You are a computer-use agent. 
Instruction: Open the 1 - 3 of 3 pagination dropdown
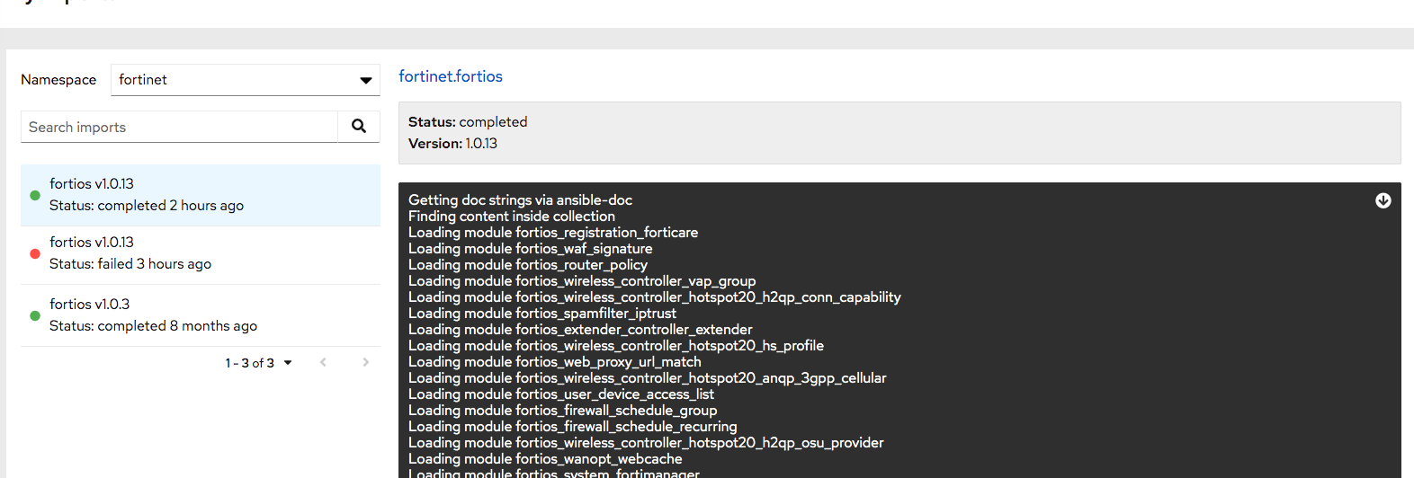click(x=259, y=363)
